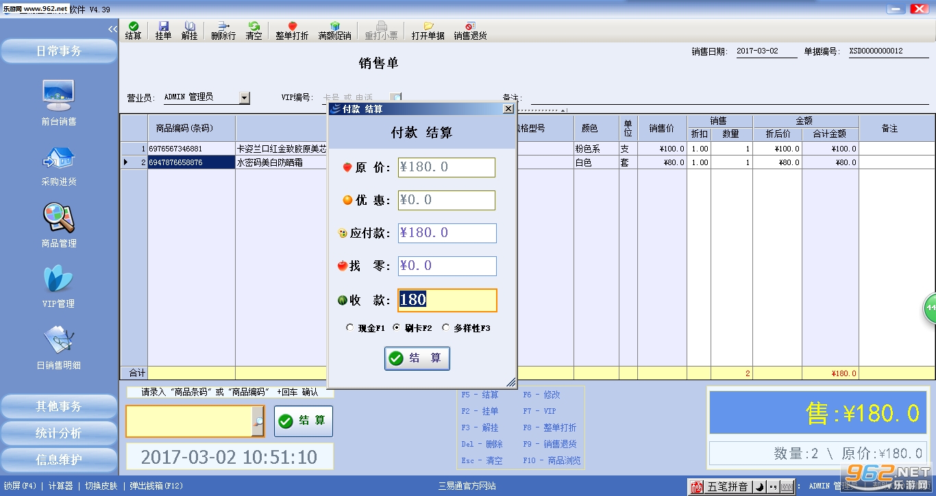Click the 结算 button beside barcode input
This screenshot has height=496, width=936.
coord(304,421)
